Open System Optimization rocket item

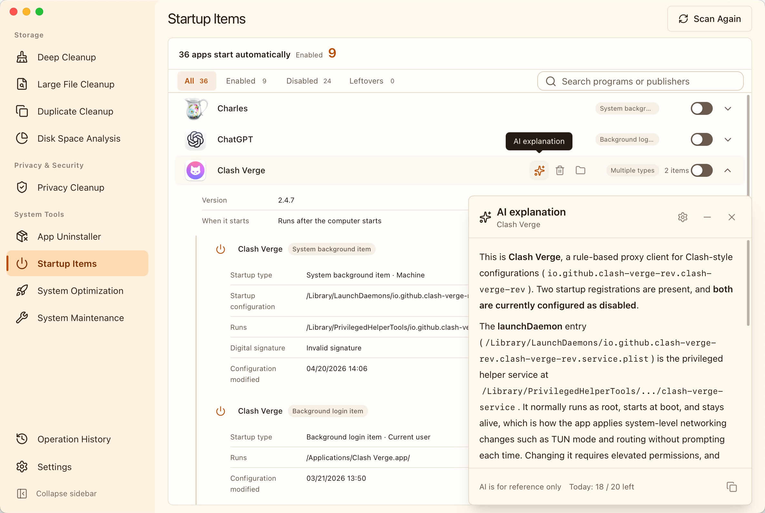click(x=77, y=290)
